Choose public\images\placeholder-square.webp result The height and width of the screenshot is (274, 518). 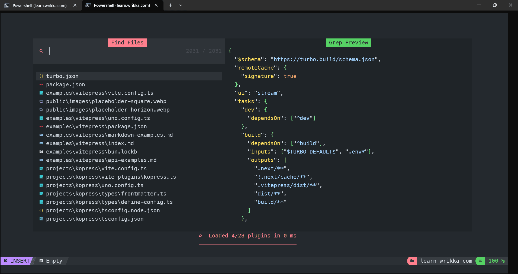click(129, 101)
